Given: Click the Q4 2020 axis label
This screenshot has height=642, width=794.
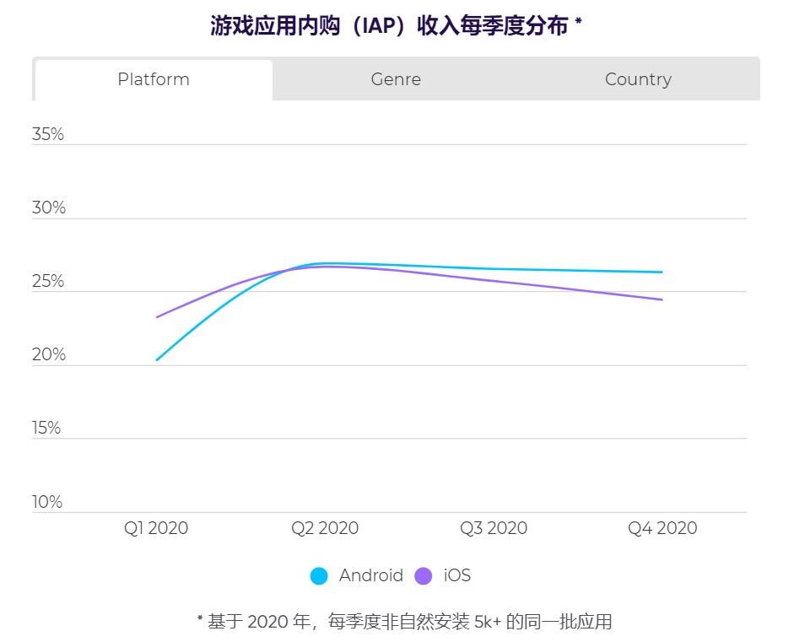Looking at the screenshot, I should click(x=662, y=528).
